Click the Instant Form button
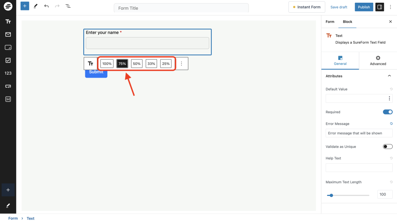This screenshot has height=223, width=397. [x=307, y=7]
